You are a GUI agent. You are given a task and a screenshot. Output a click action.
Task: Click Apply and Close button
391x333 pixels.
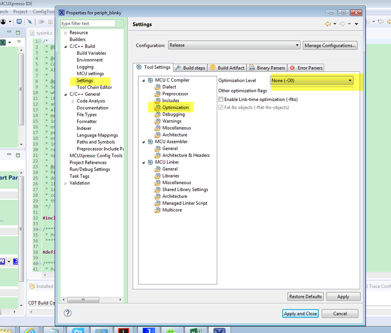tap(300, 313)
